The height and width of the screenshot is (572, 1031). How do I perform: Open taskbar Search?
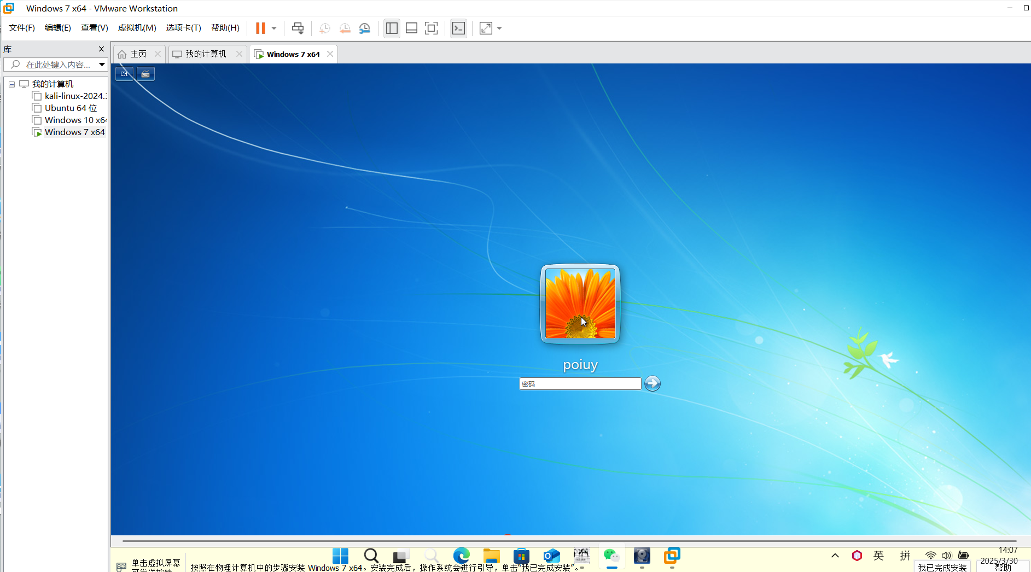[x=371, y=556]
